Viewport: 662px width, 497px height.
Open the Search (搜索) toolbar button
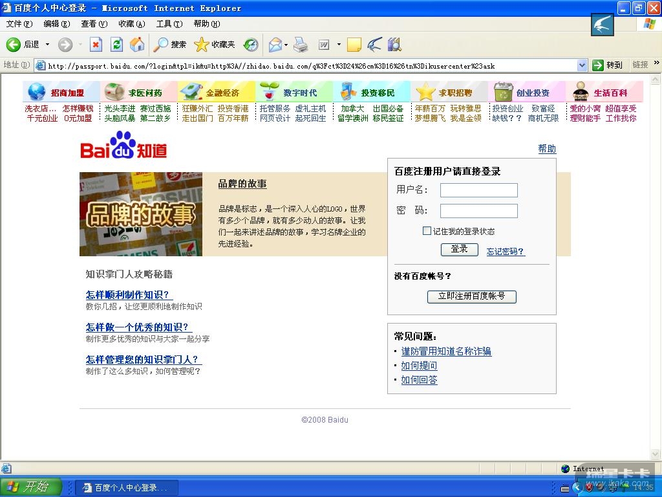coord(170,45)
